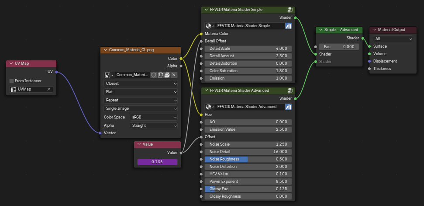The width and height of the screenshot is (424, 206).
Task: Click the UVMap name field
Action: click(x=31, y=89)
